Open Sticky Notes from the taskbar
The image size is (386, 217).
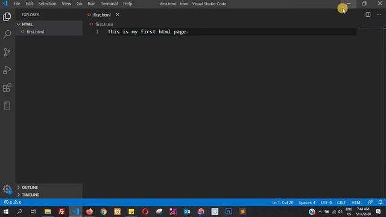[131, 212]
